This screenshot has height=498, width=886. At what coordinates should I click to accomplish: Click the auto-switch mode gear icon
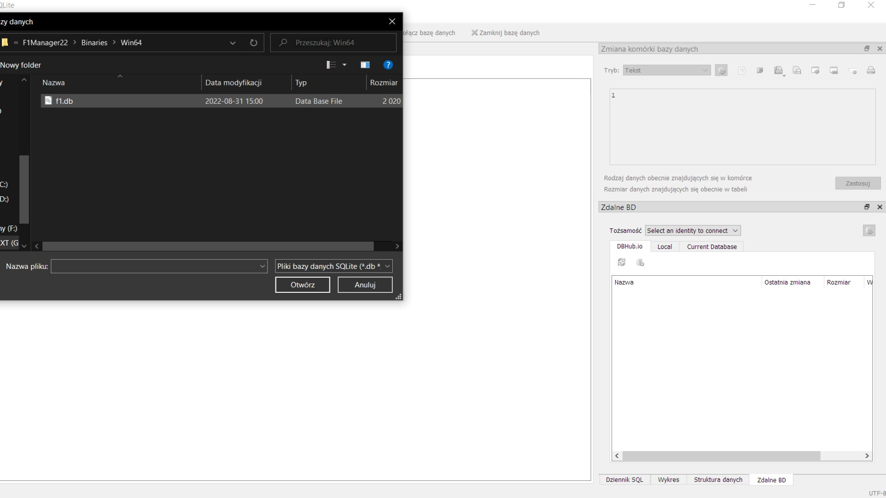[x=721, y=71]
